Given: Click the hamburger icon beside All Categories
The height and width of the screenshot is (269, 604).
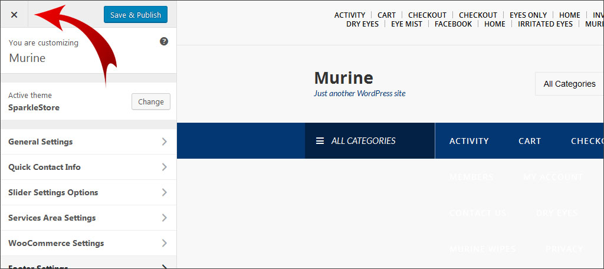Looking at the screenshot, I should [320, 141].
